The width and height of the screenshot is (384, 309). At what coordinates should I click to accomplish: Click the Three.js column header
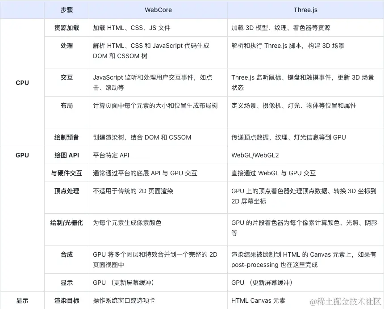(305, 10)
